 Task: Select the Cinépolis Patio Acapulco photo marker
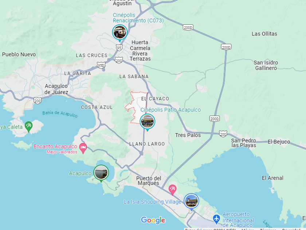pyautogui.click(x=147, y=122)
